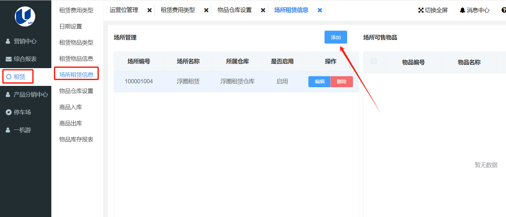This screenshot has width=506, height=217.
Task: Open 停车场 in the sidebar
Action: (22, 112)
